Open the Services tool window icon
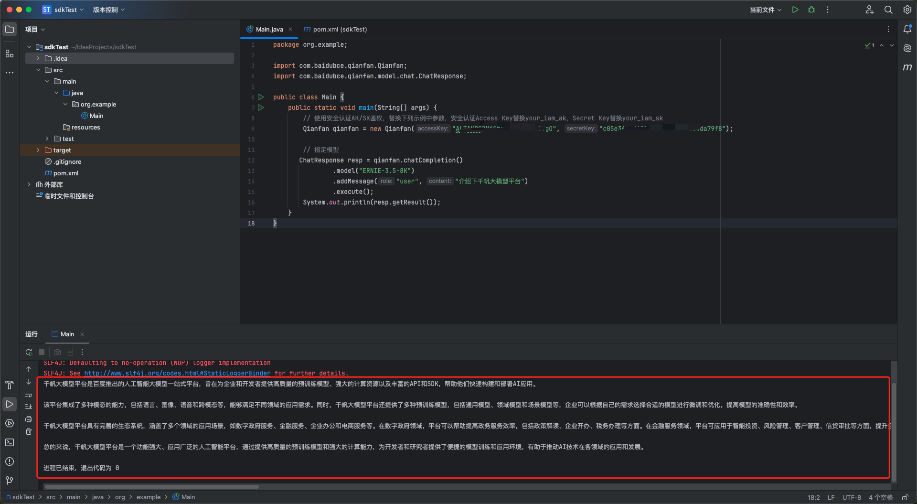 10,423
